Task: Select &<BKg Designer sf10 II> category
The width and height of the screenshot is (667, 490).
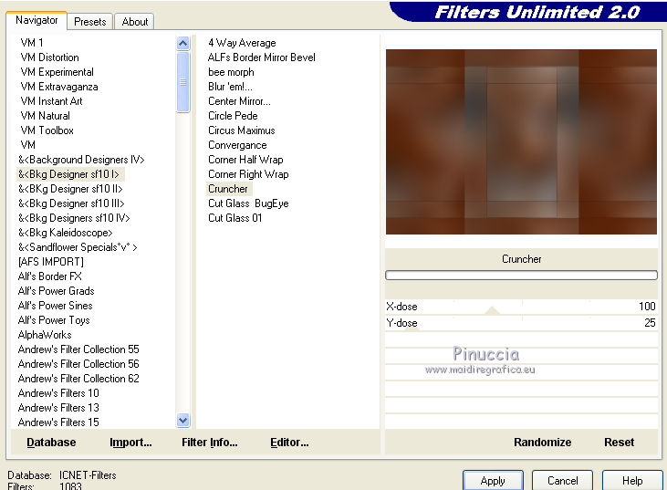Action: (x=70, y=189)
